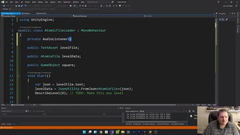The image size is (240, 135).
Task: Open the Git menu
Action: coord(22,2)
